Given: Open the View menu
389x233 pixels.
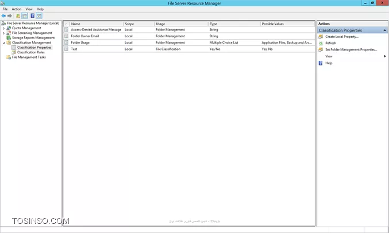Looking at the screenshot, I should point(29,9).
